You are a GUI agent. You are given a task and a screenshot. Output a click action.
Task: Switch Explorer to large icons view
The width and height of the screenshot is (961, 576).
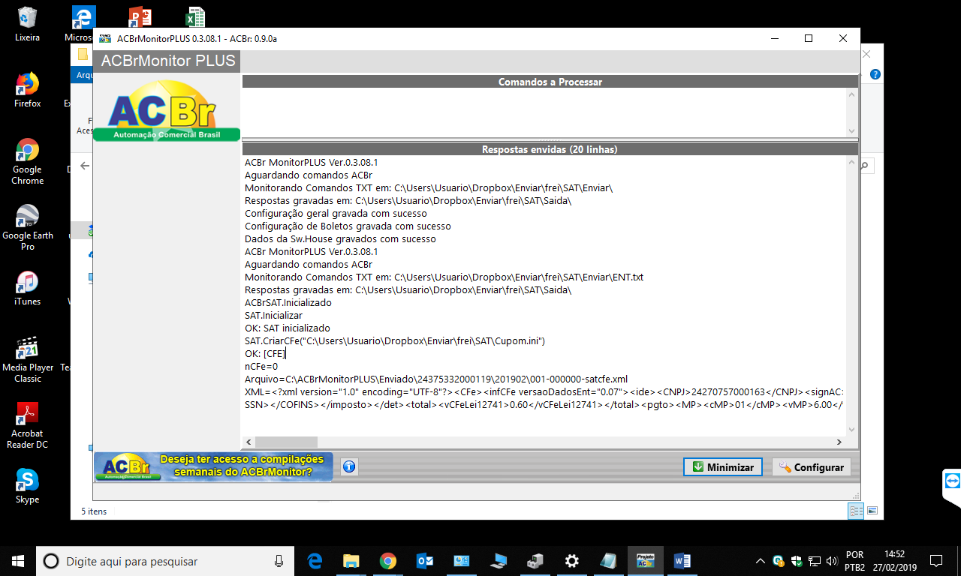pos(872,511)
